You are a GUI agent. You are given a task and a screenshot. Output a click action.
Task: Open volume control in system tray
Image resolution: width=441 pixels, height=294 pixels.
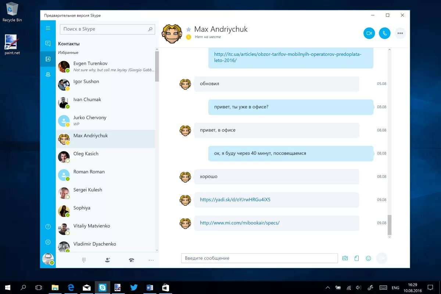358,287
